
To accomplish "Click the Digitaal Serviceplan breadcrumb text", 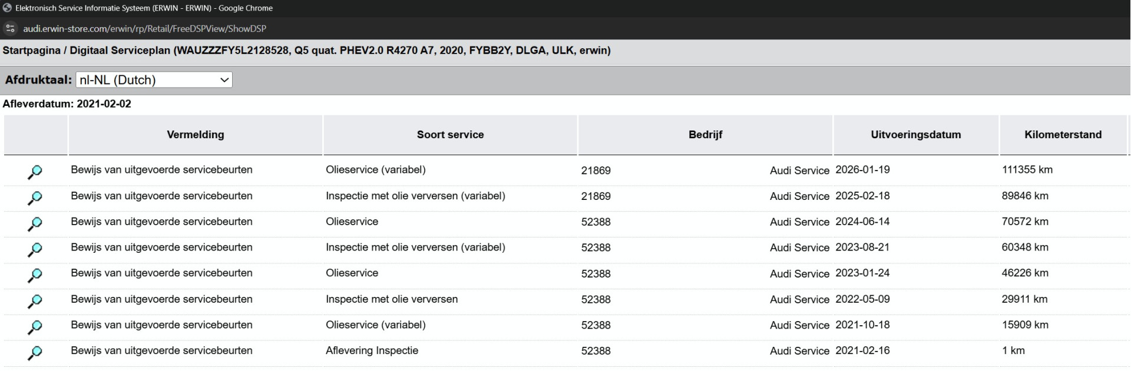I will tap(120, 51).
